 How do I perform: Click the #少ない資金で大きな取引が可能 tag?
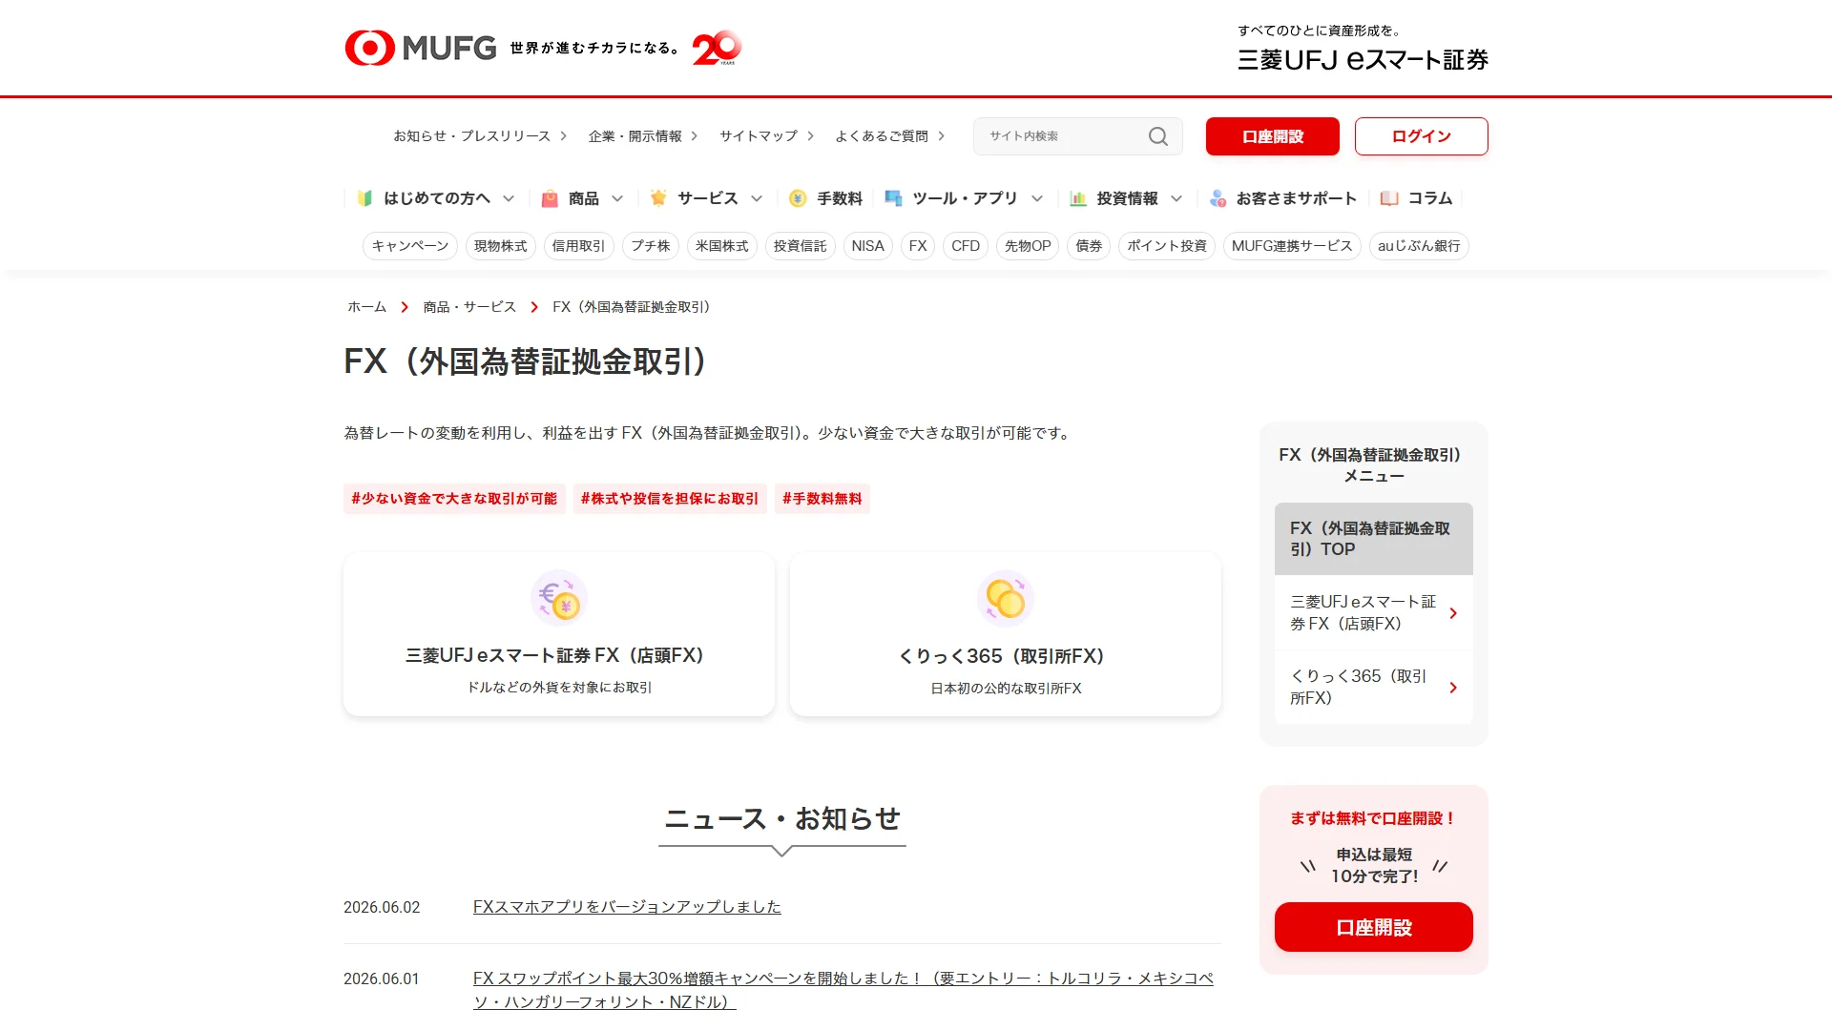454,499
